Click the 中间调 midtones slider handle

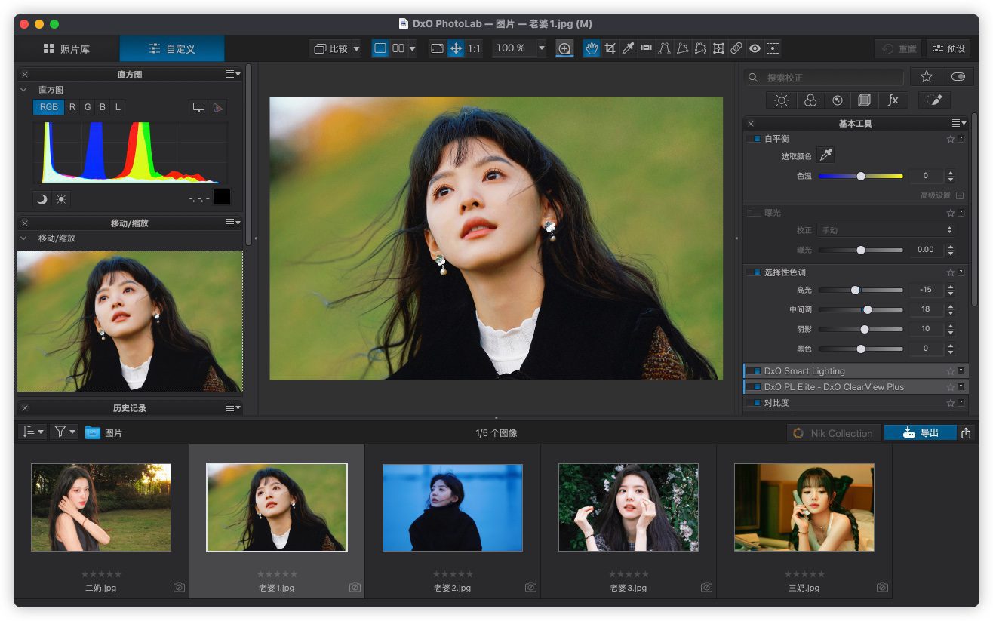868,309
